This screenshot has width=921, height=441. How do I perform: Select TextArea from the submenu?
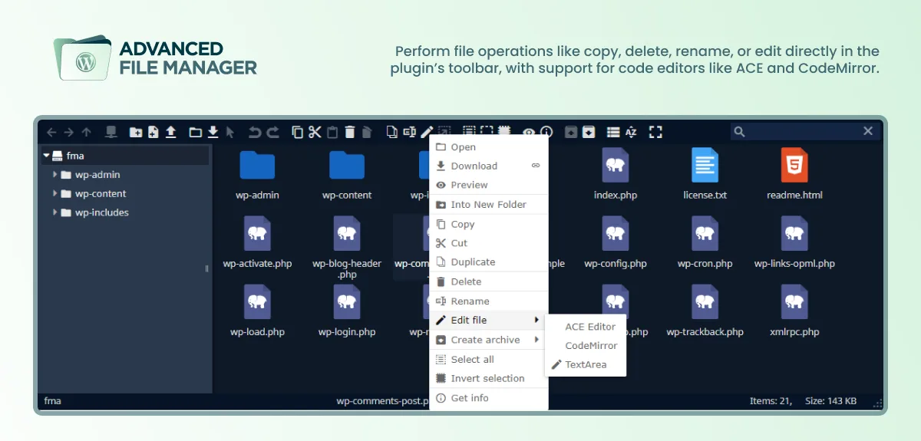[x=586, y=365]
